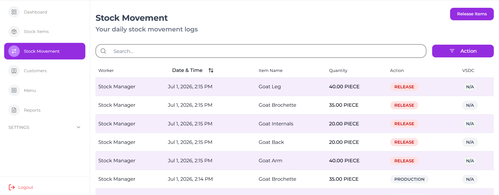The image size is (499, 195).
Task: Click the search magnifier icon
Action: tap(103, 51)
